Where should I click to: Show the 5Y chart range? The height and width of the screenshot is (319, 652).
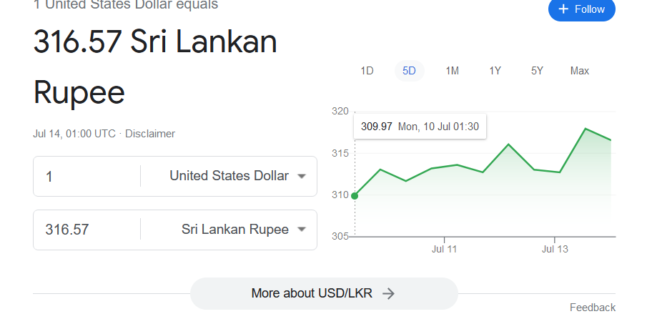(537, 71)
